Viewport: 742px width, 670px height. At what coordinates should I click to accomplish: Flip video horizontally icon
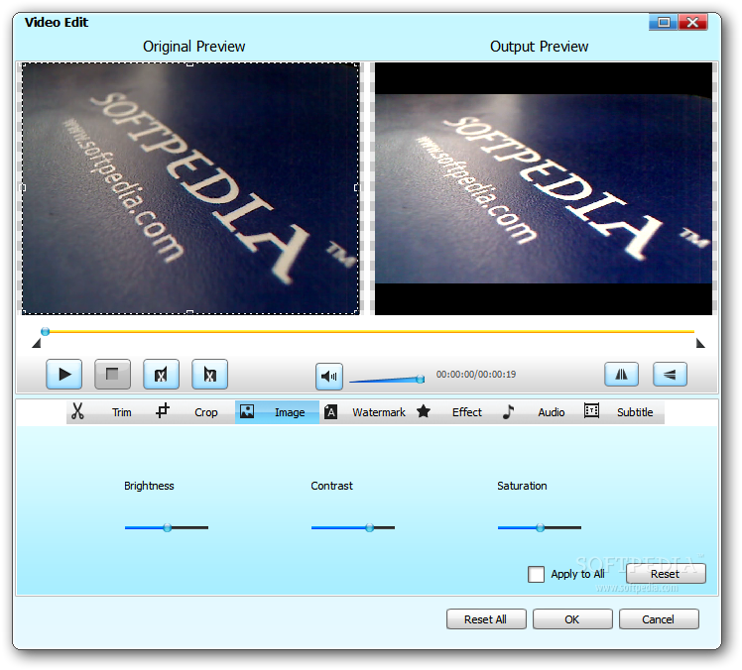[x=621, y=375]
